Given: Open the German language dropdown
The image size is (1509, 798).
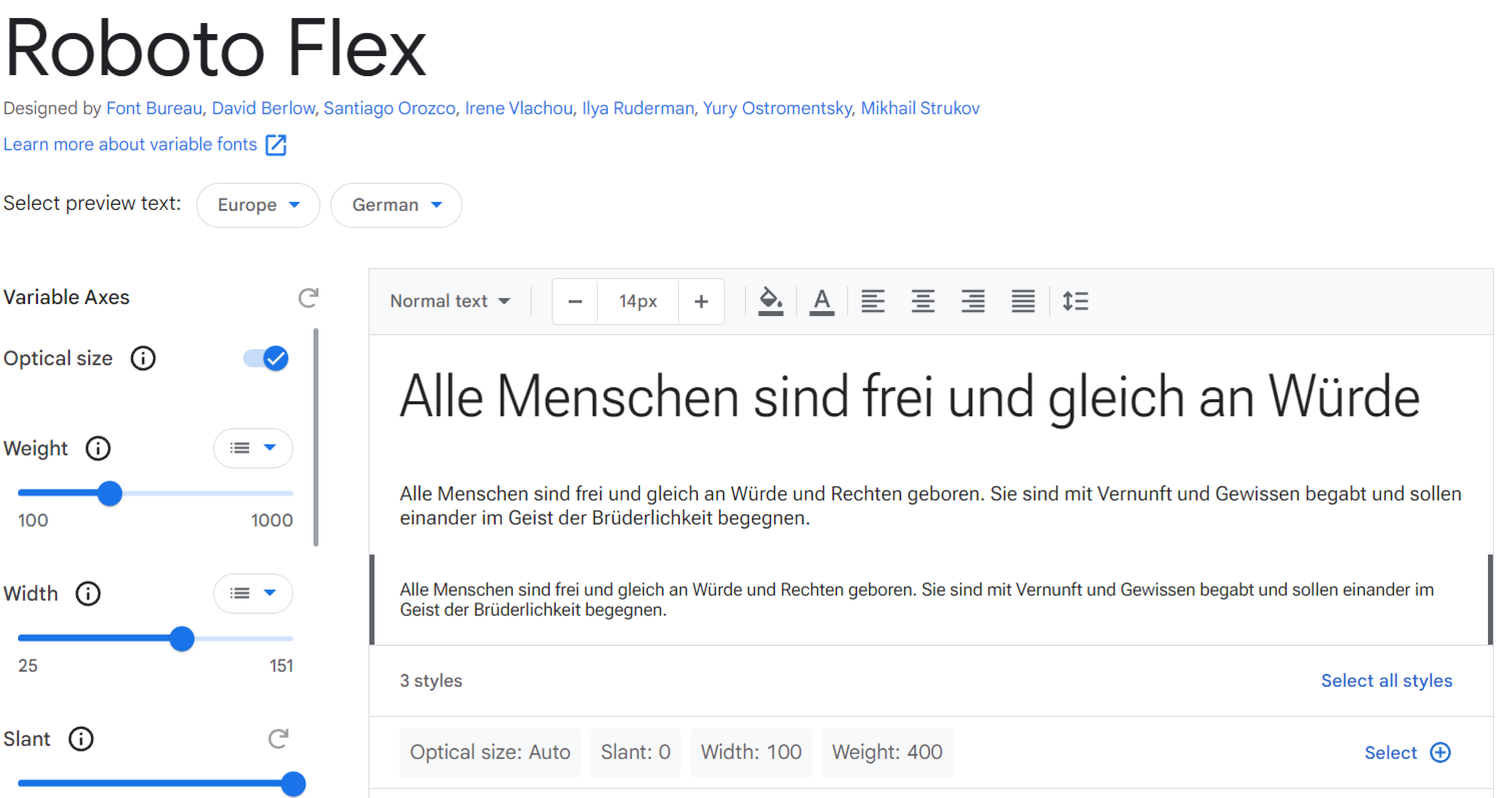Looking at the screenshot, I should click(x=396, y=205).
